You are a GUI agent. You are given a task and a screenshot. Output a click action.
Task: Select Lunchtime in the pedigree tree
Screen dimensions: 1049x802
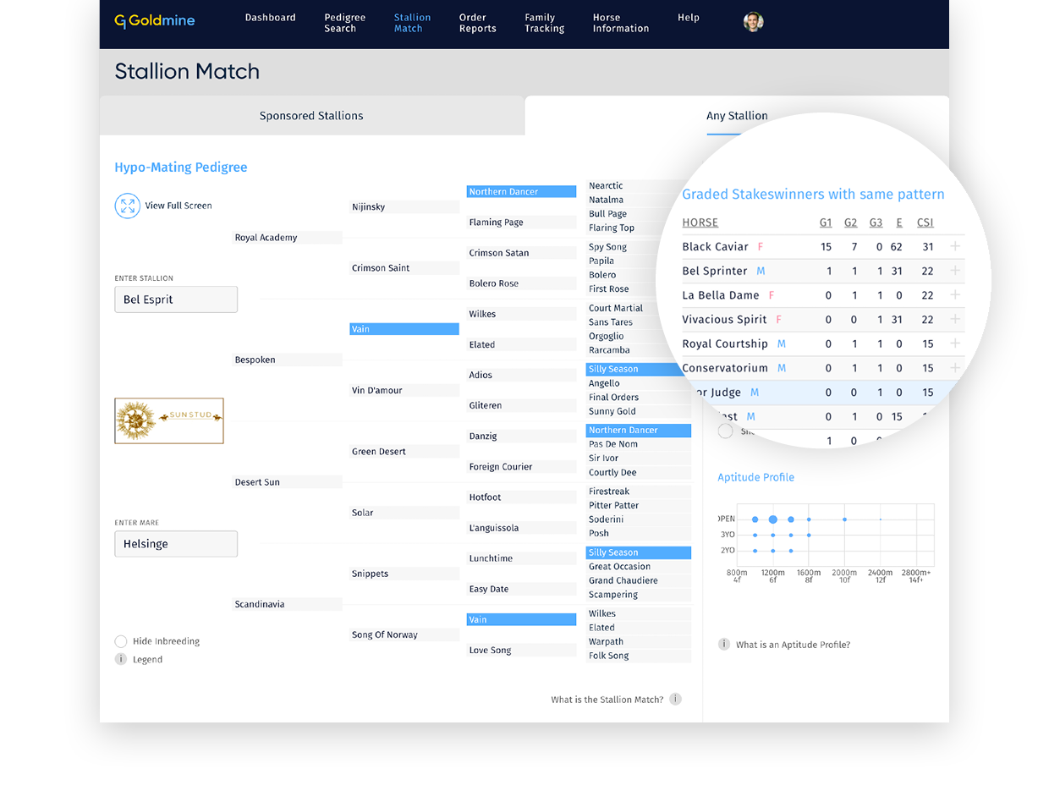(521, 558)
